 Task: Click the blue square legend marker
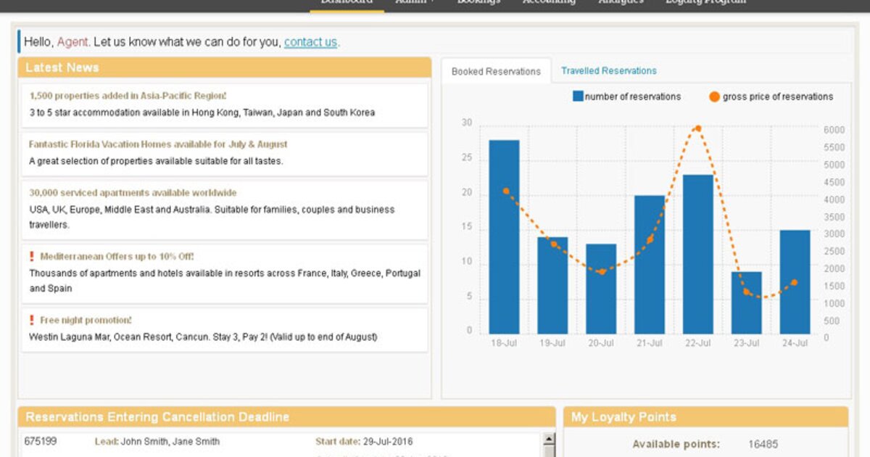tap(576, 96)
